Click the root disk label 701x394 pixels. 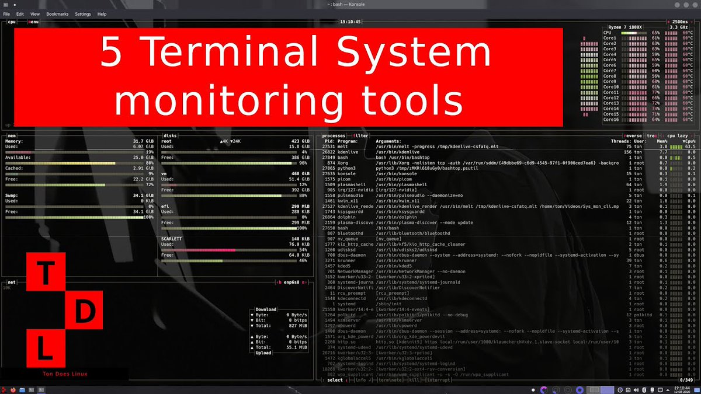coord(166,141)
